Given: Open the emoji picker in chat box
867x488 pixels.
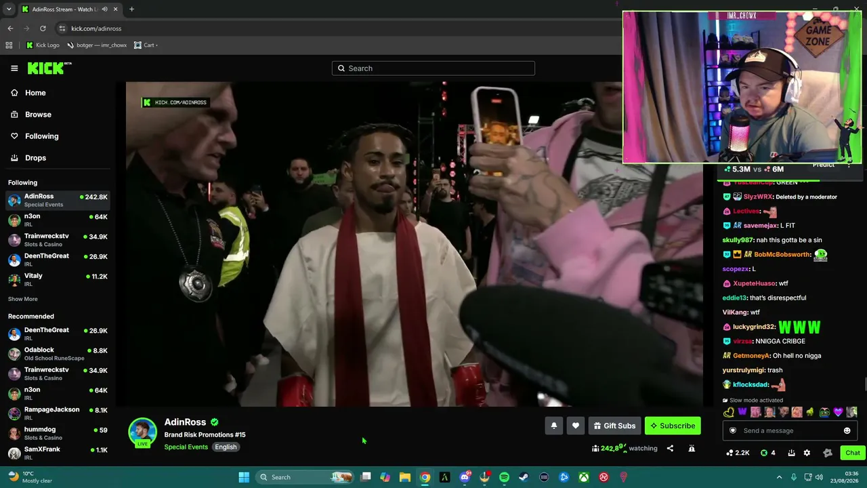Looking at the screenshot, I should click(847, 430).
